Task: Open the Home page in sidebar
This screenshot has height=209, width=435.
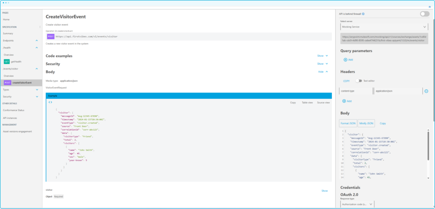Action: coord(6,20)
